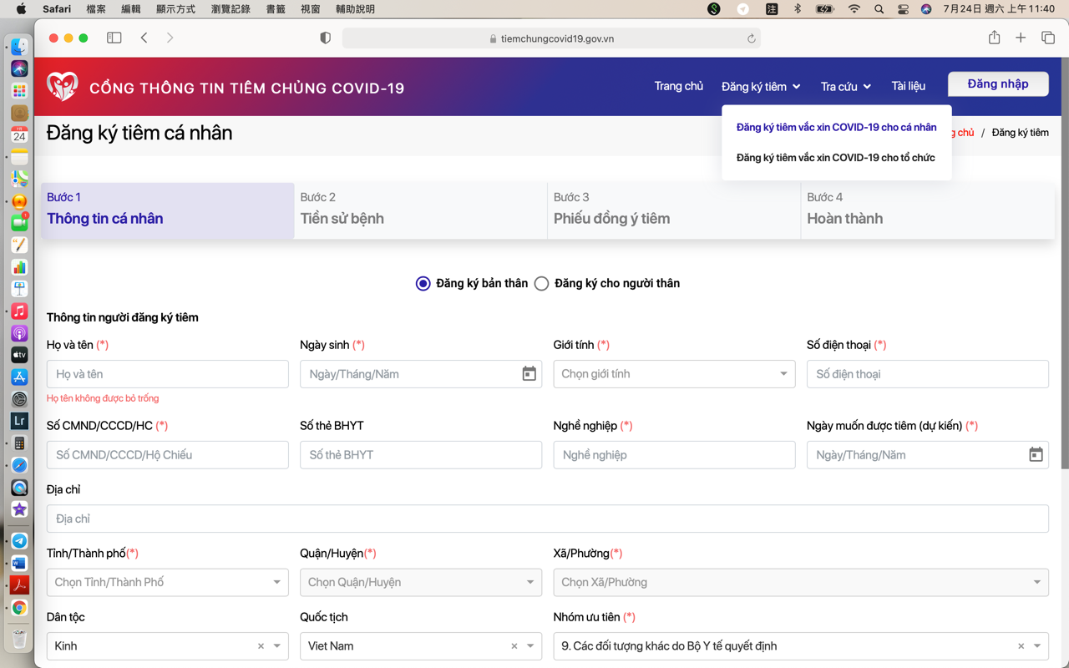The height and width of the screenshot is (668, 1069).
Task: Open the Tra cứu navigation menu
Action: [845, 87]
